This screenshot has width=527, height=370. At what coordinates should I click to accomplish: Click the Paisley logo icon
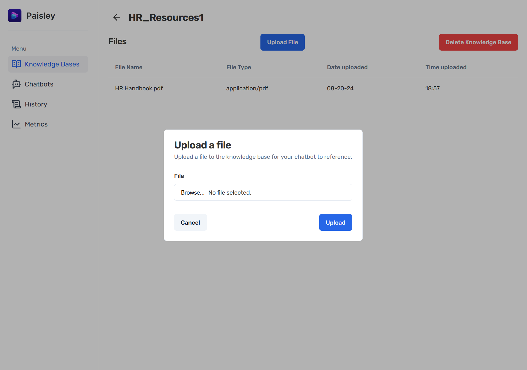coord(15,16)
